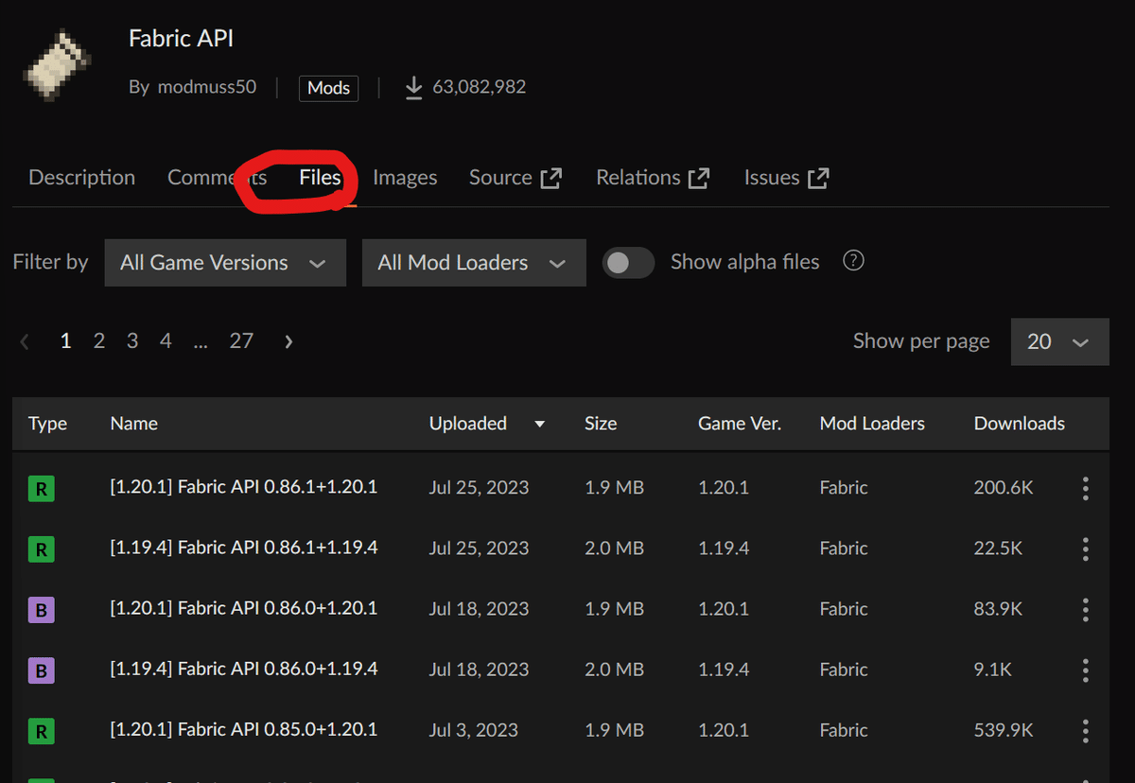
Task: Click the download count arrow icon
Action: click(413, 88)
